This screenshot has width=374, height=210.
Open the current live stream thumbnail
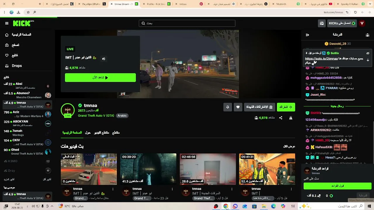[x=89, y=169]
